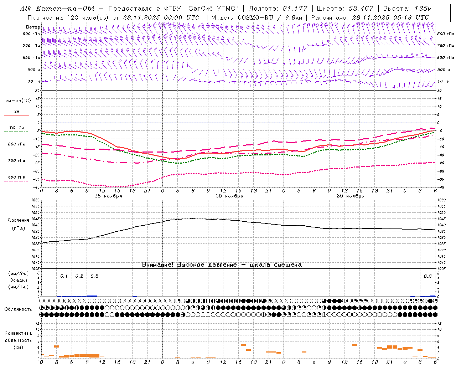The image size is (456, 365).
Task: Click the red solid 2м legend line
Action: click(16, 115)
